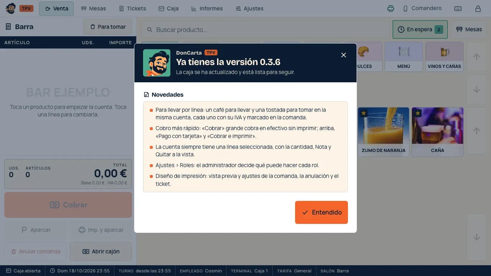Click Anular comanda button
This screenshot has height=276, width=491.
point(36,252)
